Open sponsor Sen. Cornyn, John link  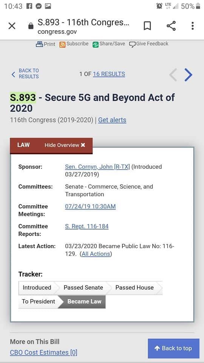(97, 167)
